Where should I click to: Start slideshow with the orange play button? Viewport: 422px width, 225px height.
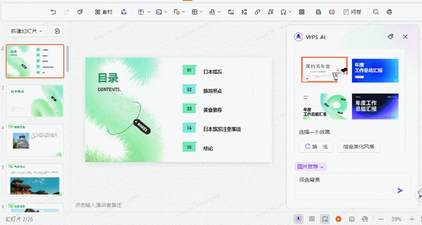click(338, 219)
